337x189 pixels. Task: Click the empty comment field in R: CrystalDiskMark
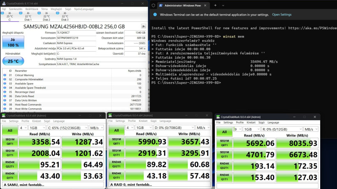pos(267,186)
